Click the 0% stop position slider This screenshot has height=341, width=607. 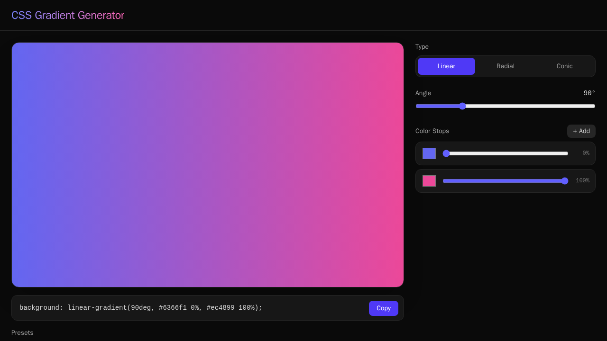[506, 153]
